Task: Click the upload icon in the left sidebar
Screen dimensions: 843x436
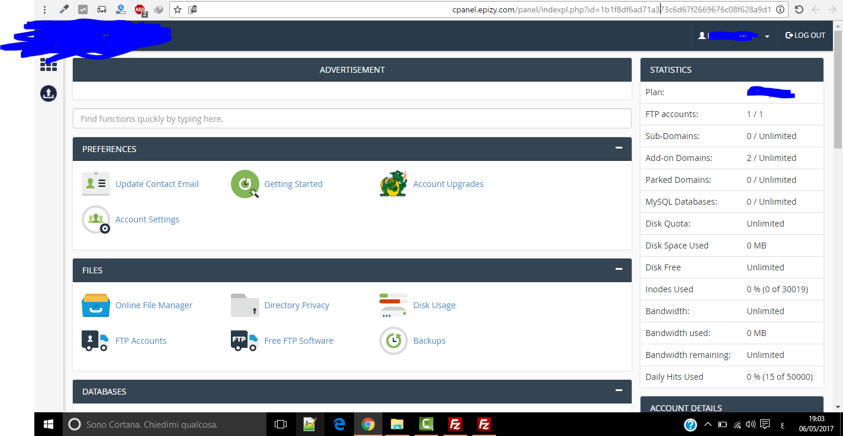Action: 49,93
